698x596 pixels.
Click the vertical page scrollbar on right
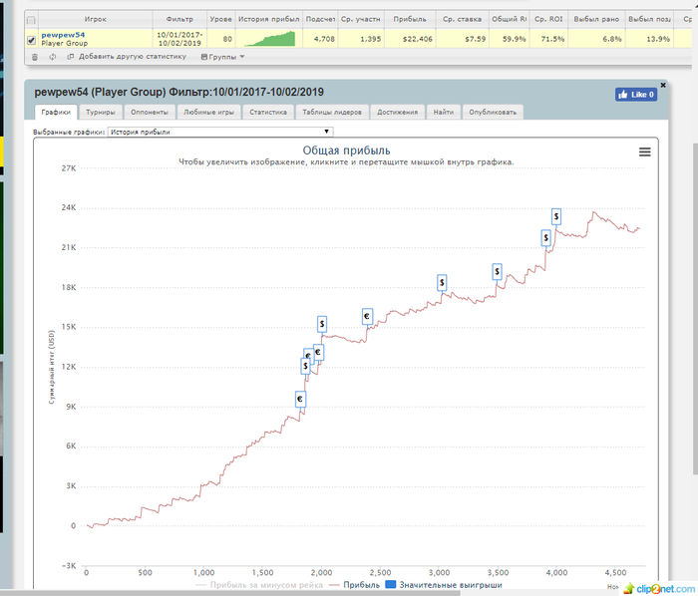695,307
